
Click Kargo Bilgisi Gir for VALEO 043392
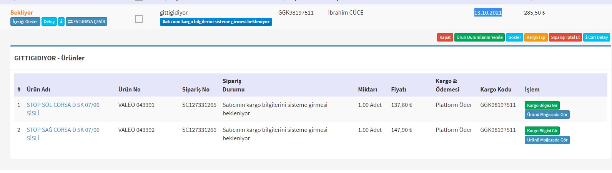[x=542, y=131]
